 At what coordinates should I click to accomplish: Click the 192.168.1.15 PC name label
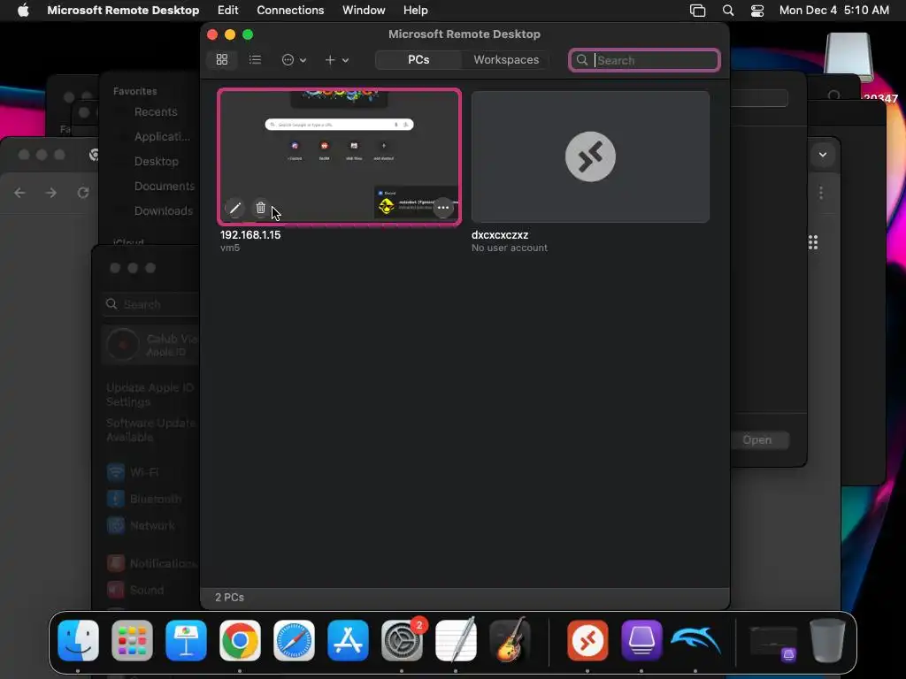pos(250,235)
